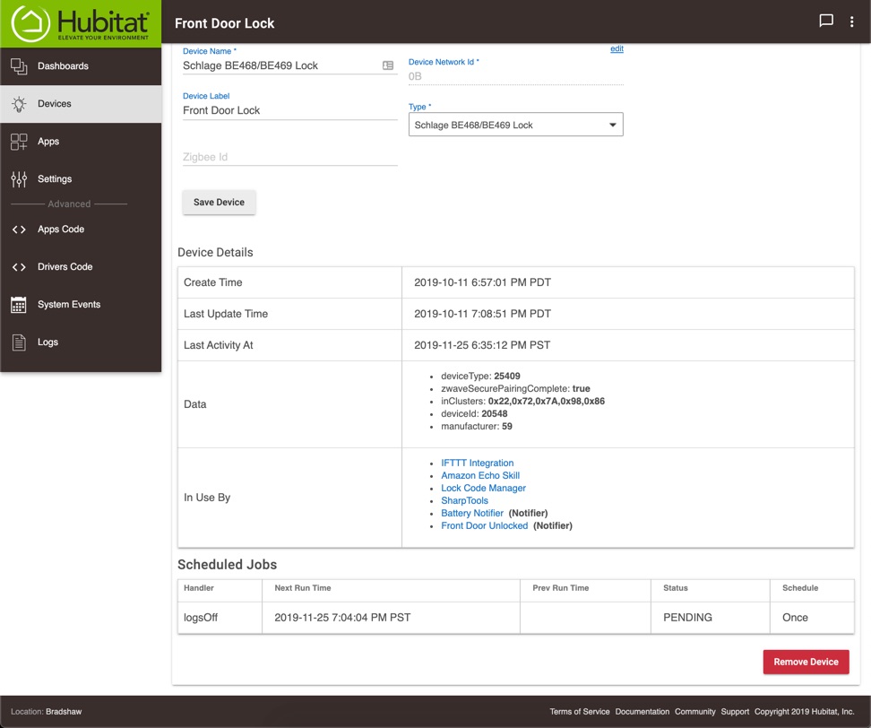871x728 pixels.
Task: Click next run time 2019-11-25 7:04:04 PM PST
Action: click(x=342, y=618)
